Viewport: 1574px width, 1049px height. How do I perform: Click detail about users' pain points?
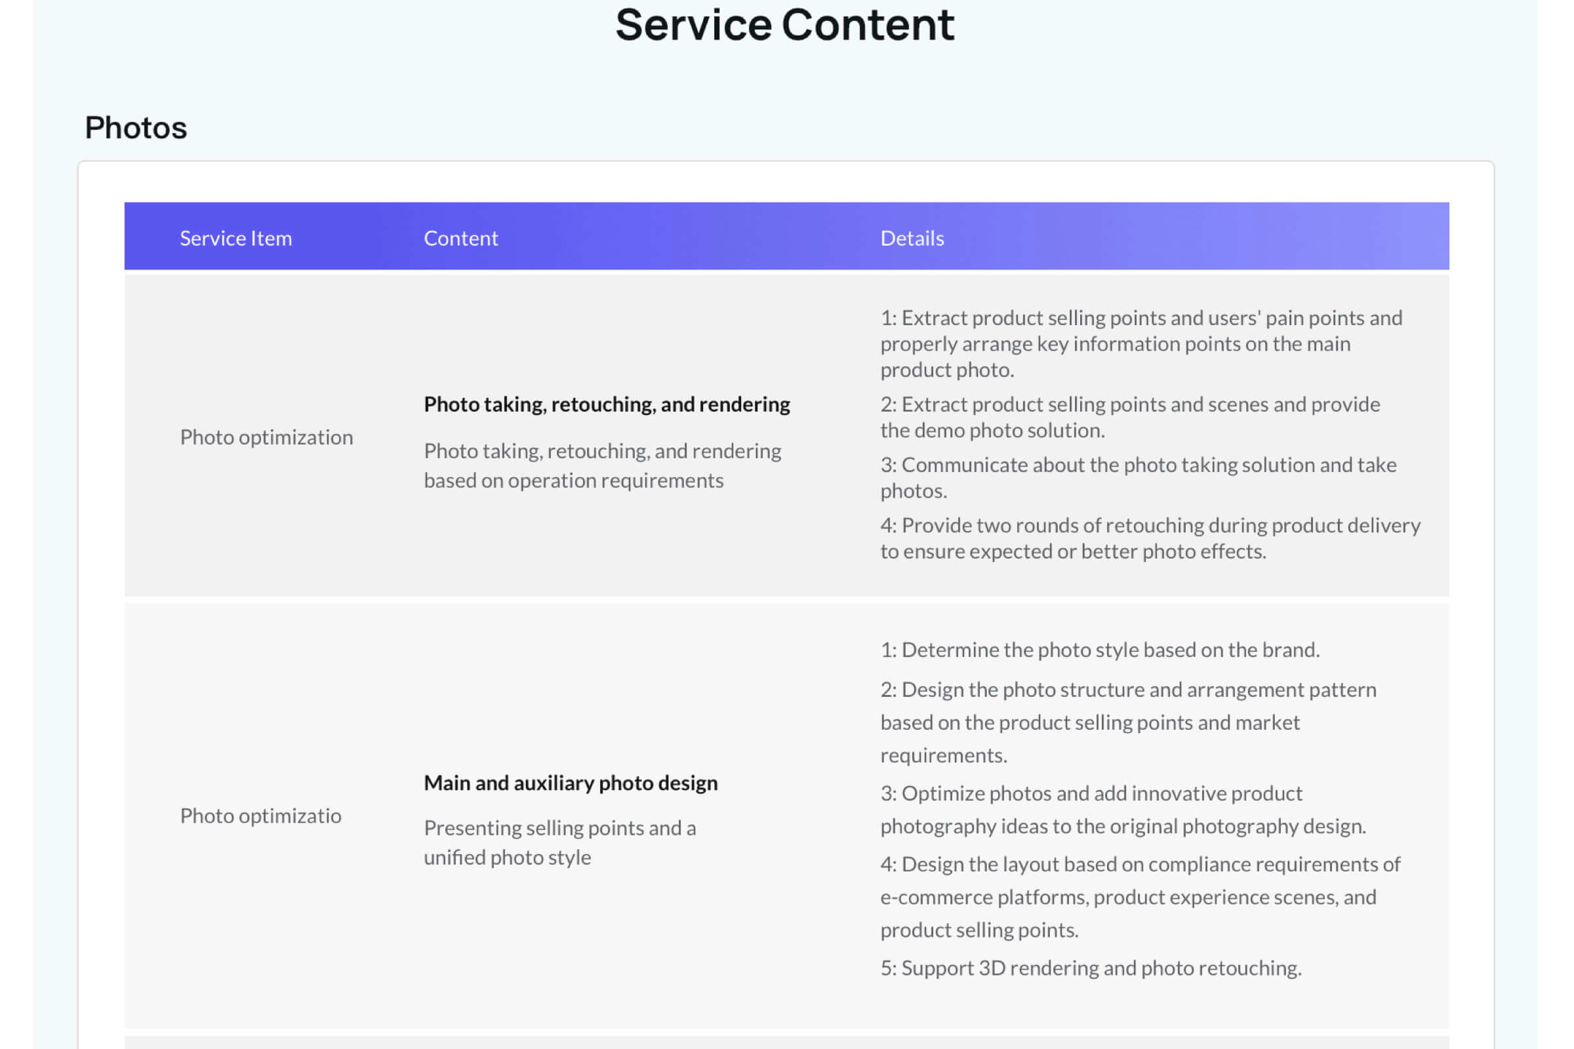click(1141, 344)
